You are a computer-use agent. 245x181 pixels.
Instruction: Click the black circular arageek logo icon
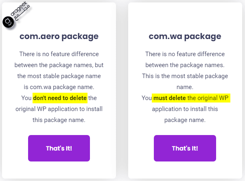[8, 22]
